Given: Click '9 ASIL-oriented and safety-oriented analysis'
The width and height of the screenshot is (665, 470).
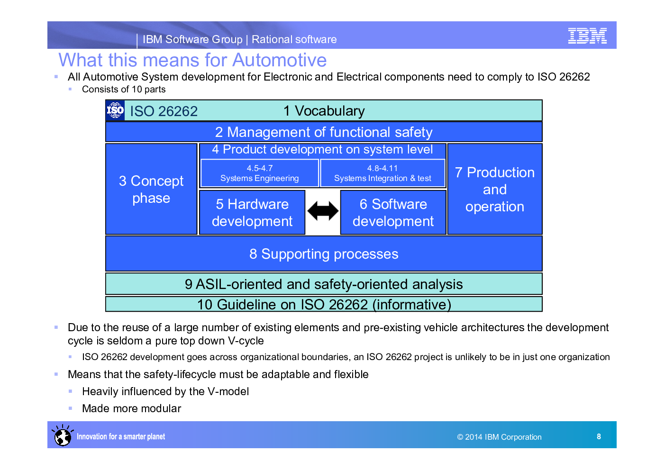Looking at the screenshot, I should (324, 284).
